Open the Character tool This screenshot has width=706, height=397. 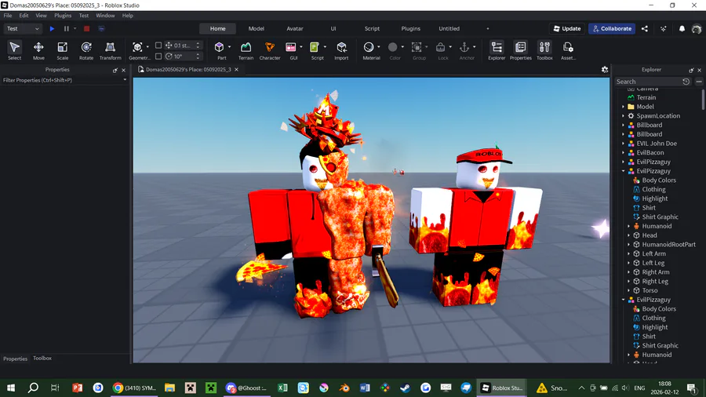tap(270, 50)
